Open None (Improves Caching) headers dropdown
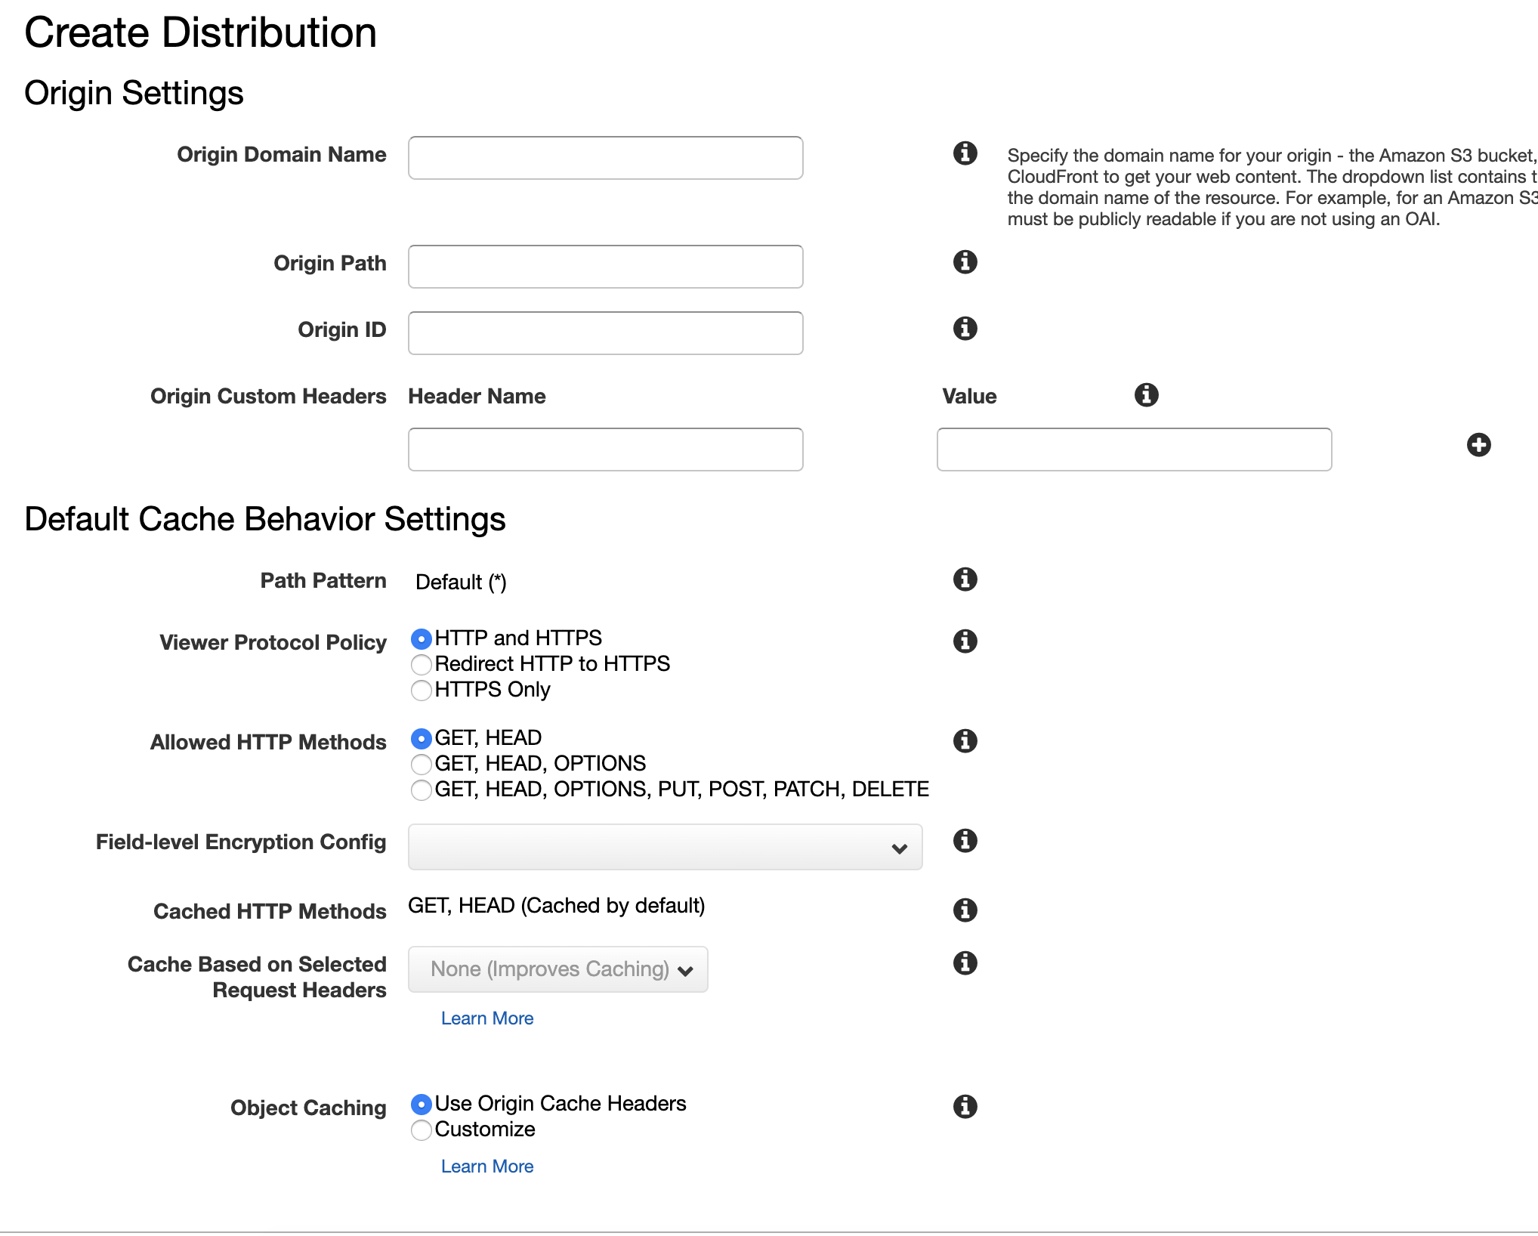 coord(557,969)
